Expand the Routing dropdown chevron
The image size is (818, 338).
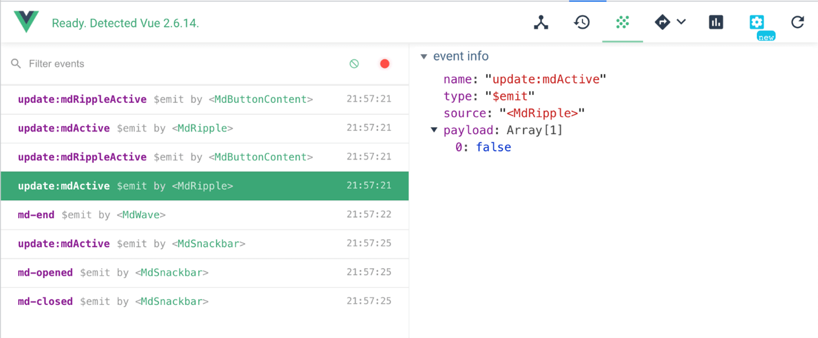(681, 22)
